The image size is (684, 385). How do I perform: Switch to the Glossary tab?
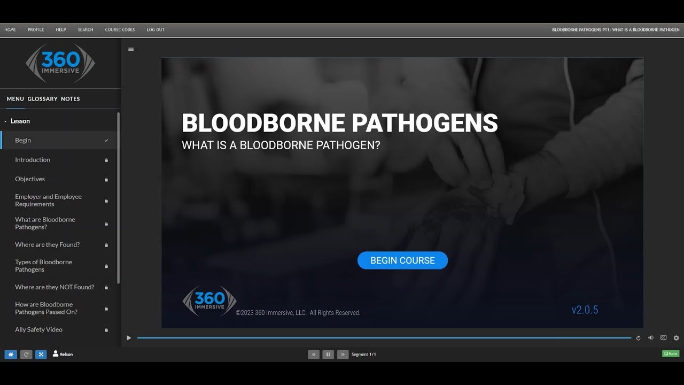42,99
